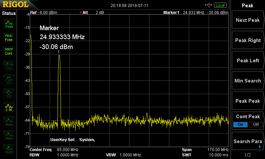This screenshot has width=265, height=159.
Task: Click the Span 170.00 MHz value
Action: 218,149
